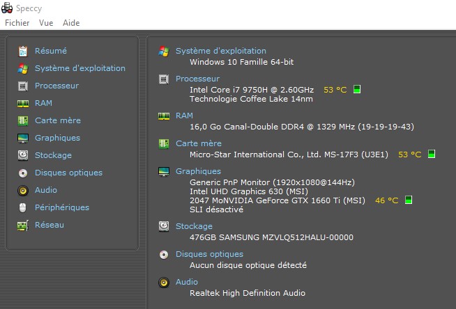Viewport: 456px width, 309px height.
Task: Open Disques optiques heading link in summary
Action: point(209,254)
